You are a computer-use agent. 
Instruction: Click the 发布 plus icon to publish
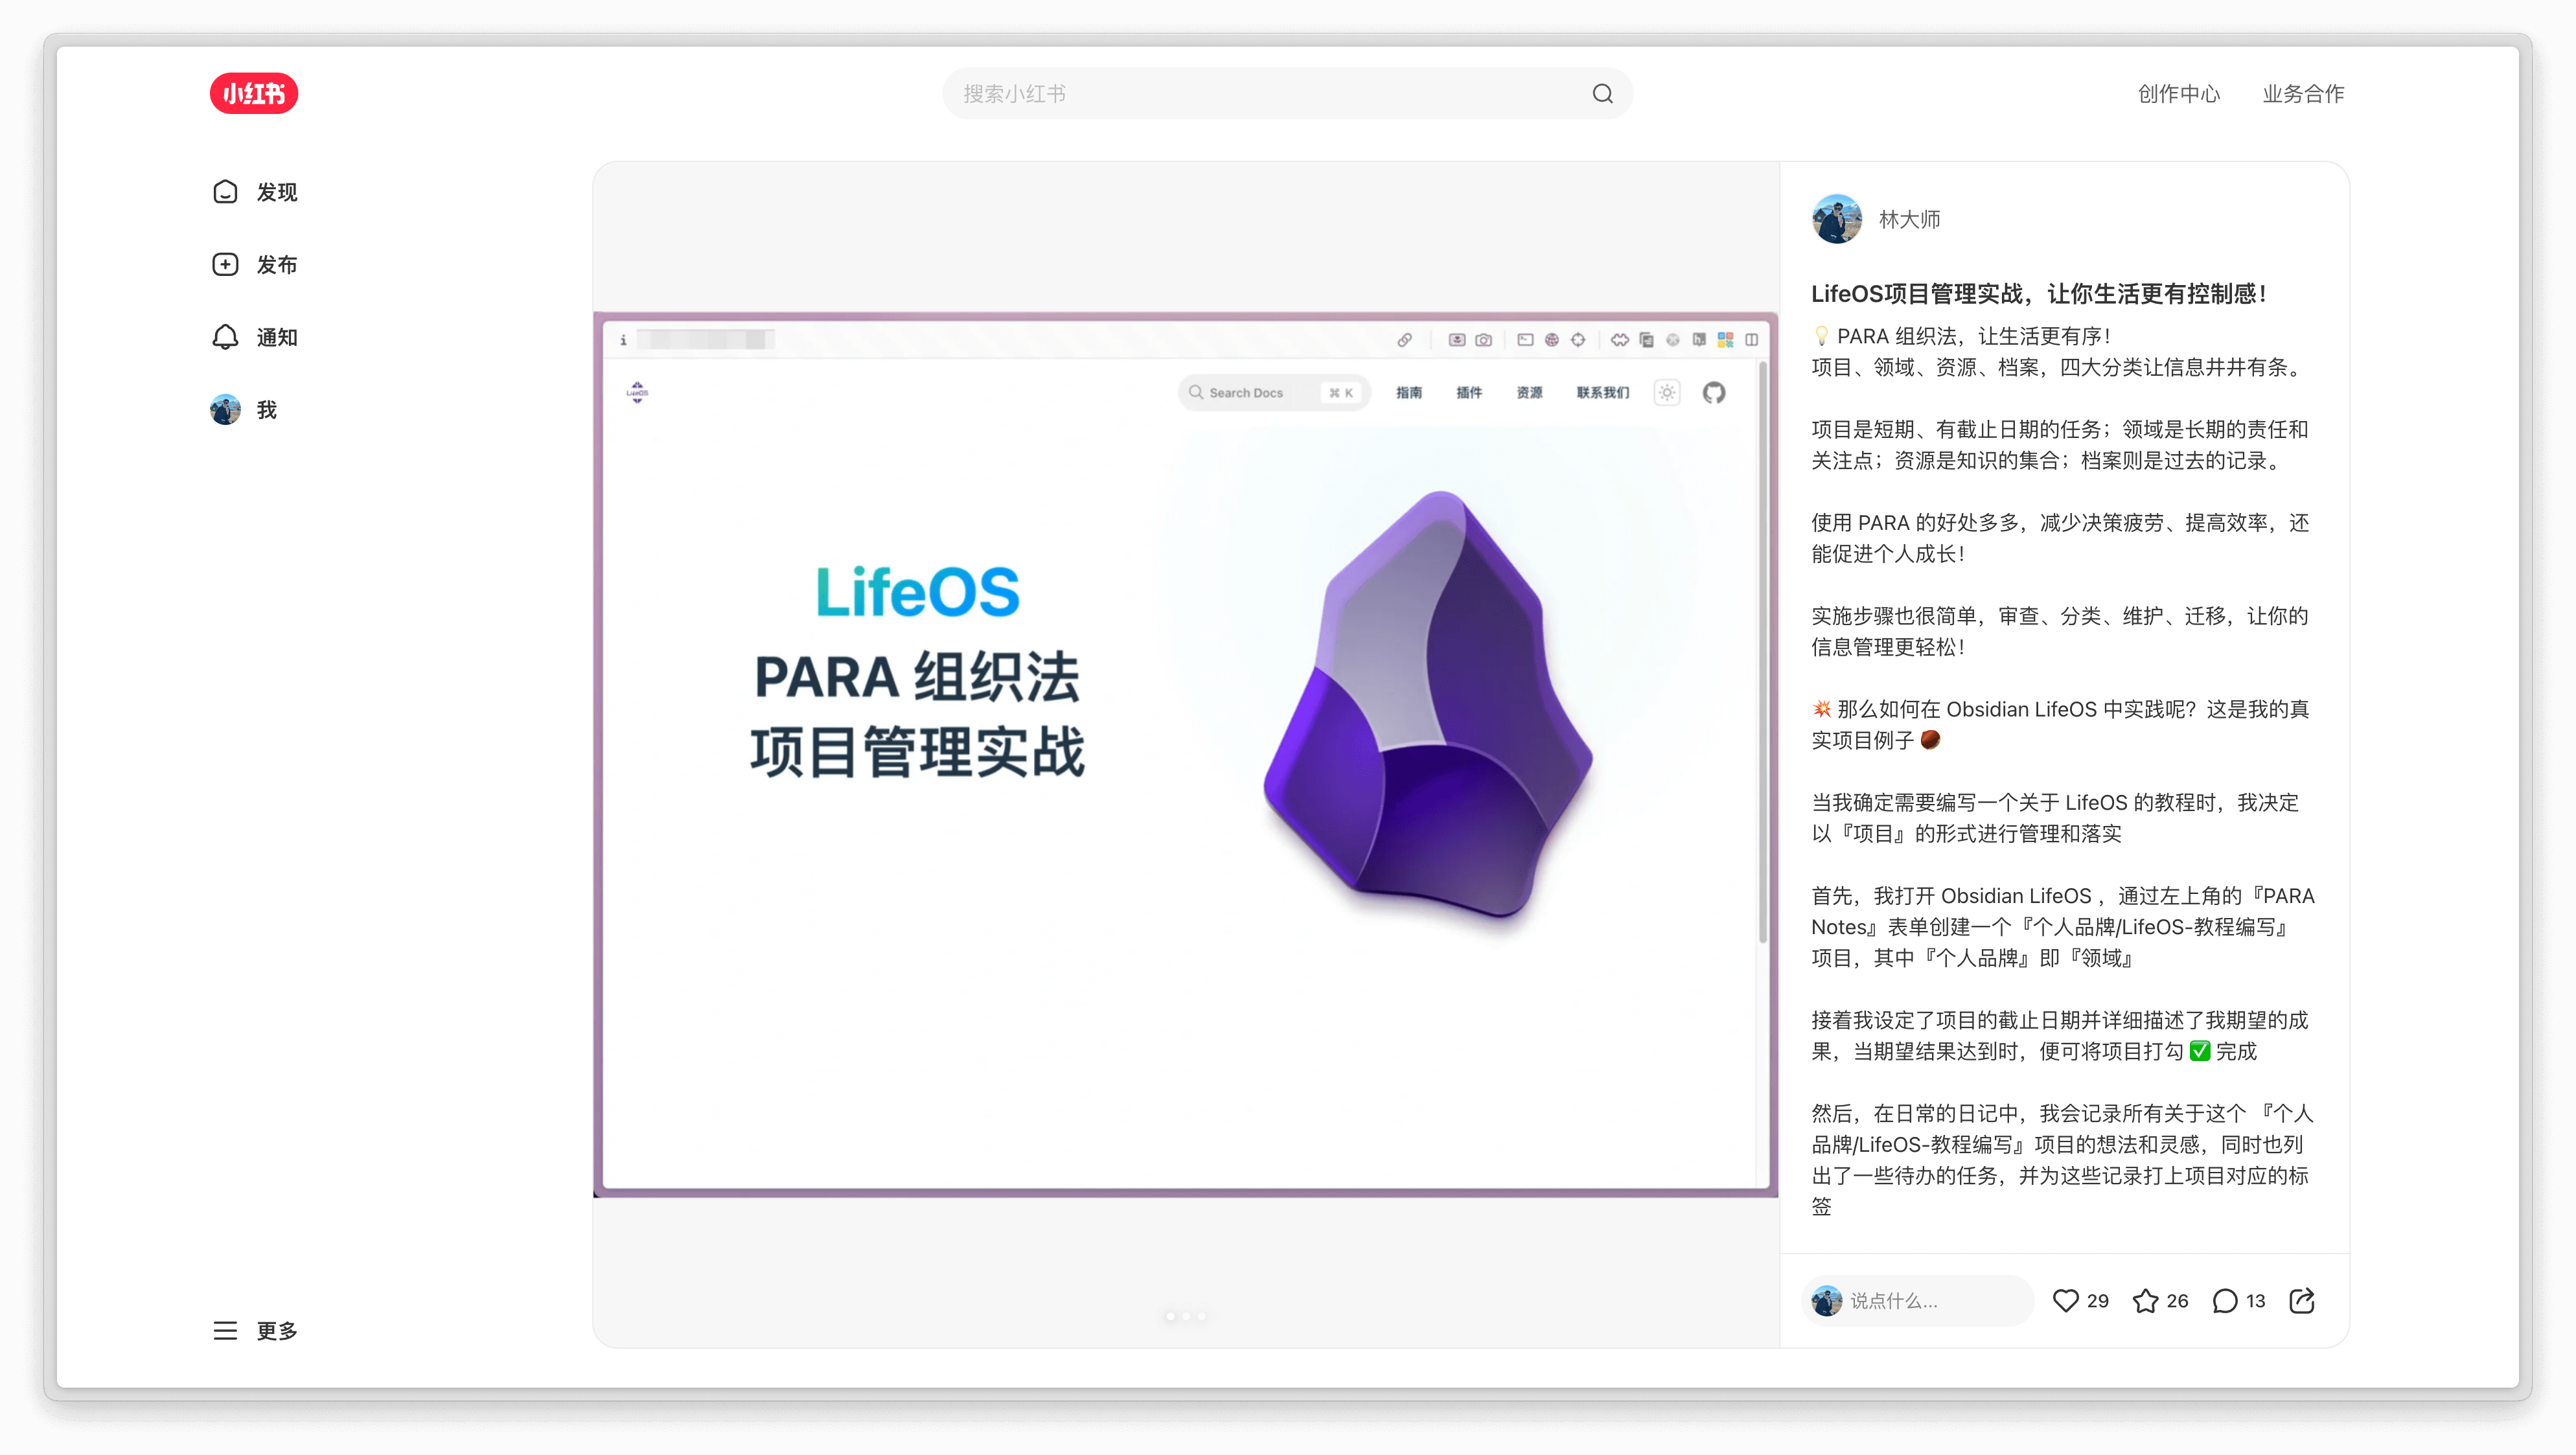(x=225, y=263)
